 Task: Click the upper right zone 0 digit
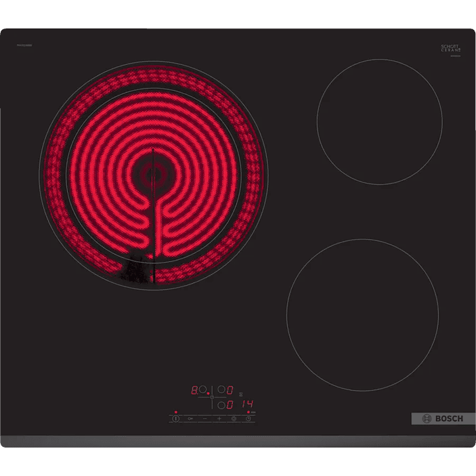tap(230, 391)
